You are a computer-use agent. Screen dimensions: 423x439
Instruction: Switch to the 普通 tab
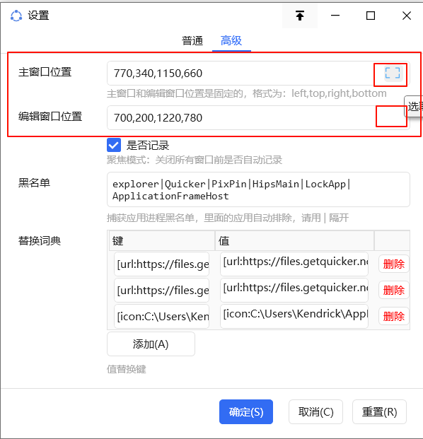click(192, 41)
